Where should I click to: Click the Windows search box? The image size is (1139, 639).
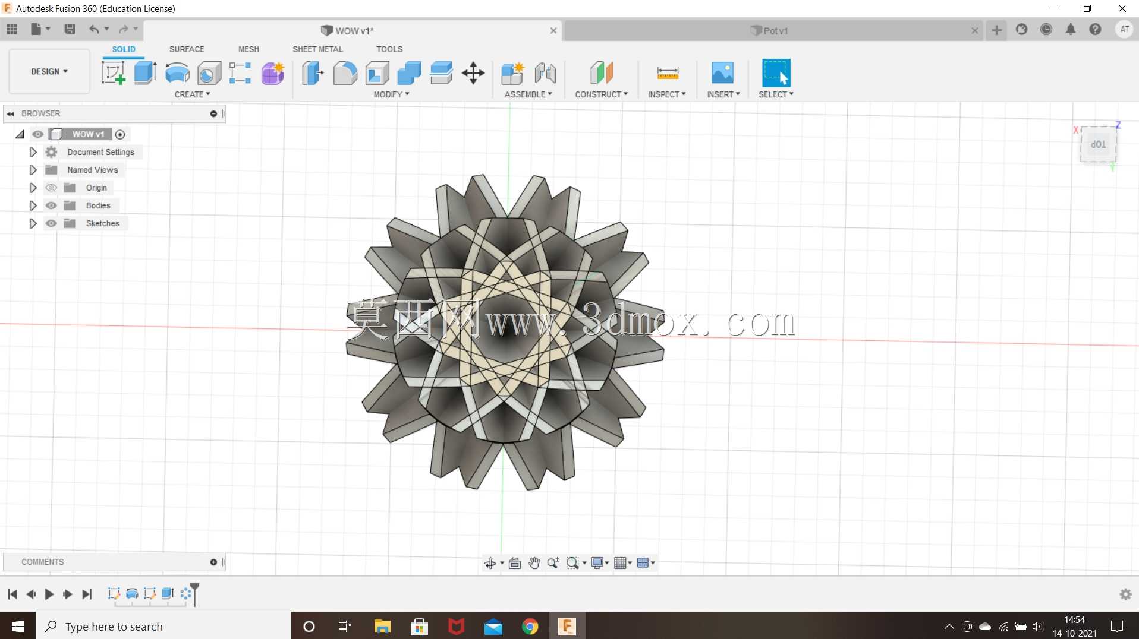tap(163, 627)
